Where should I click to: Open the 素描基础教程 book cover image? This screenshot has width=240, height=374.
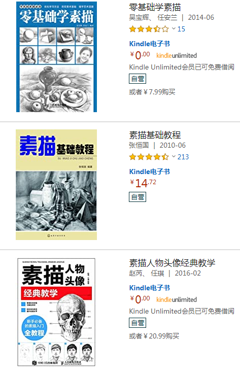tap(56, 185)
